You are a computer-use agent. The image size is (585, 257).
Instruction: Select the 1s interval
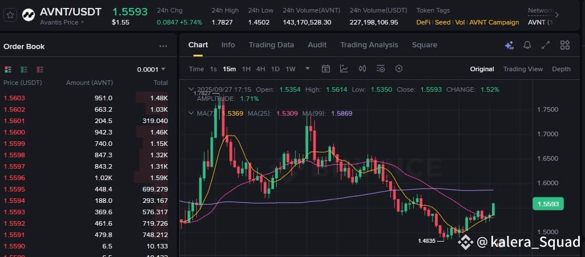click(213, 69)
